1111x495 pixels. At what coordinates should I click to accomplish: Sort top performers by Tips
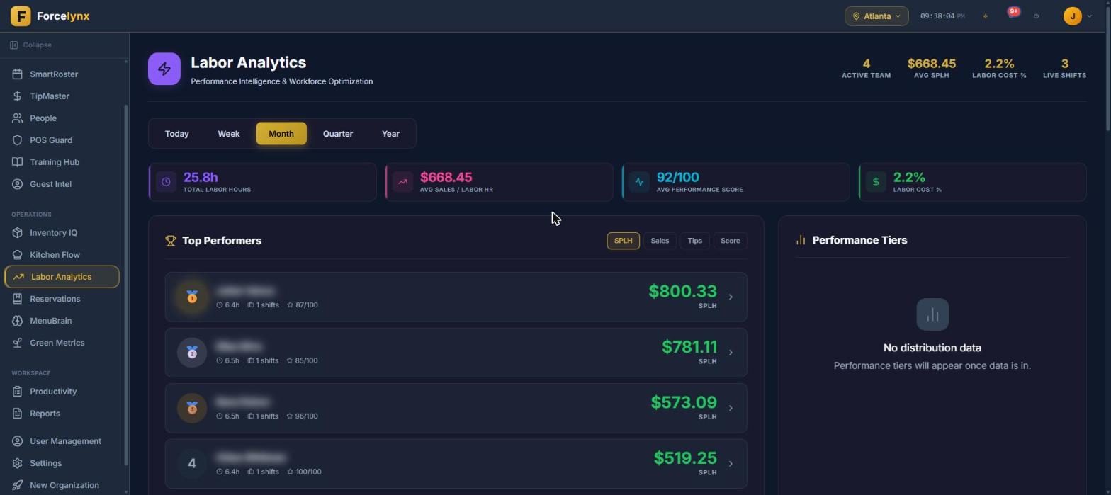coord(694,241)
